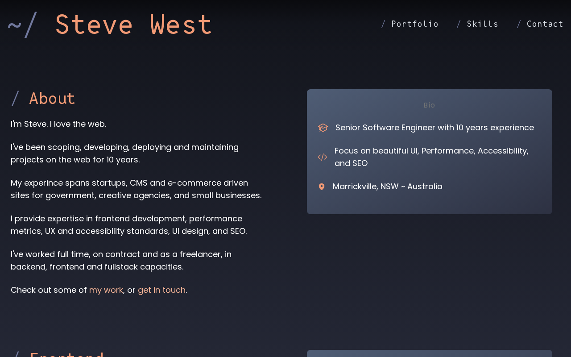Select the Contact navigation link
571x357 pixels.
[x=545, y=24]
